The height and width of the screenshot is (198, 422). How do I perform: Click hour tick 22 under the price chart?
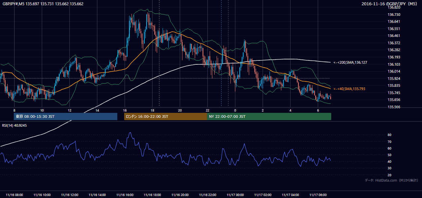coord(208,110)
